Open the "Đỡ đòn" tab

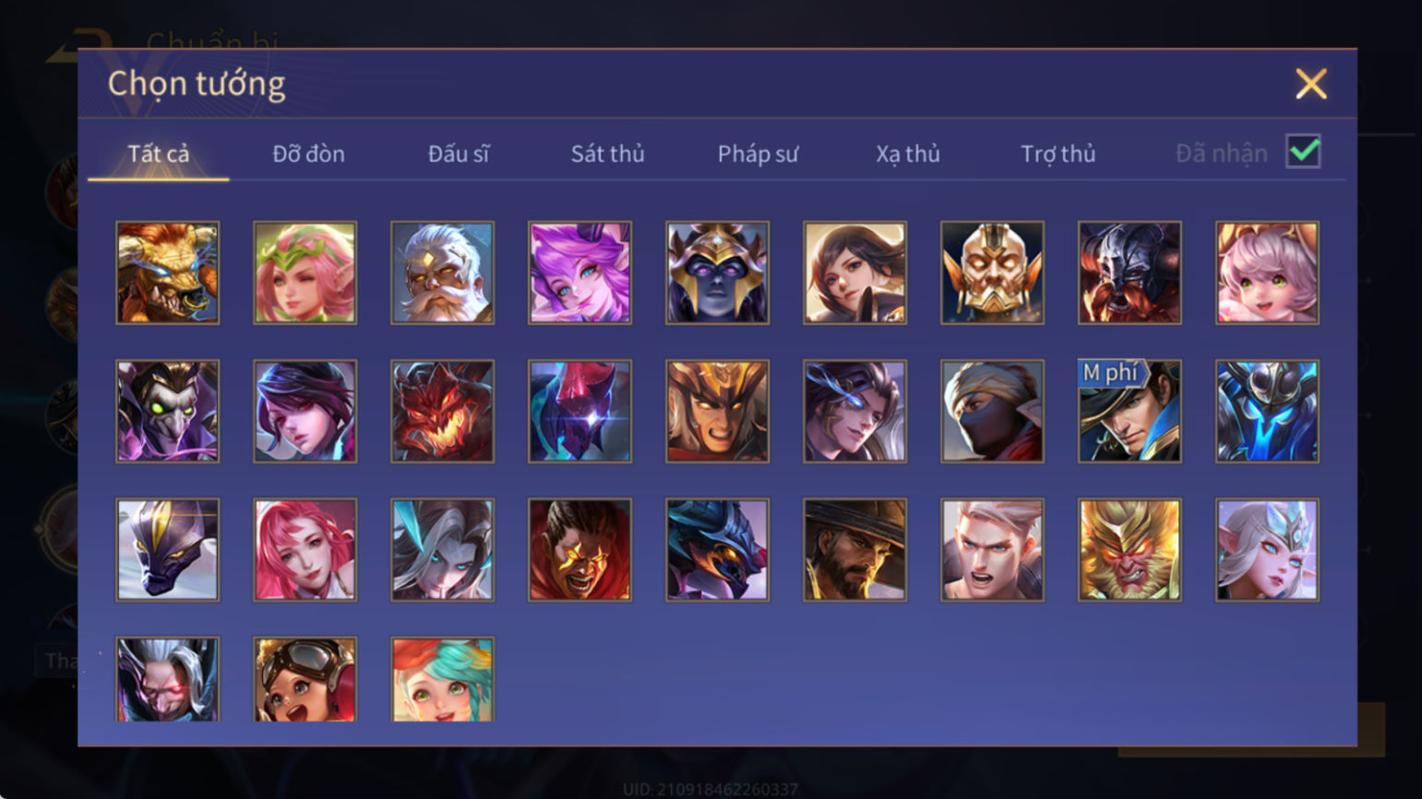coord(308,154)
